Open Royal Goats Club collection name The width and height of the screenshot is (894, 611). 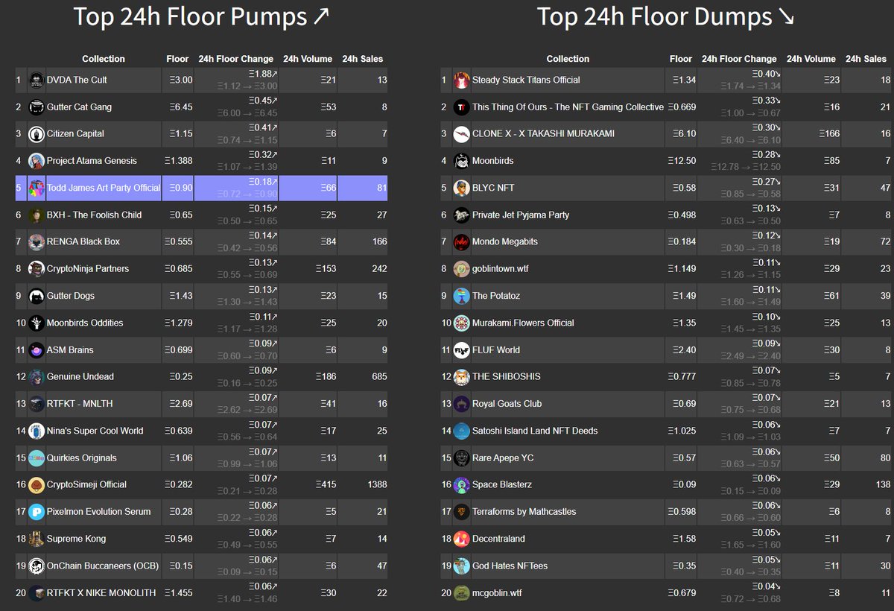coord(507,404)
